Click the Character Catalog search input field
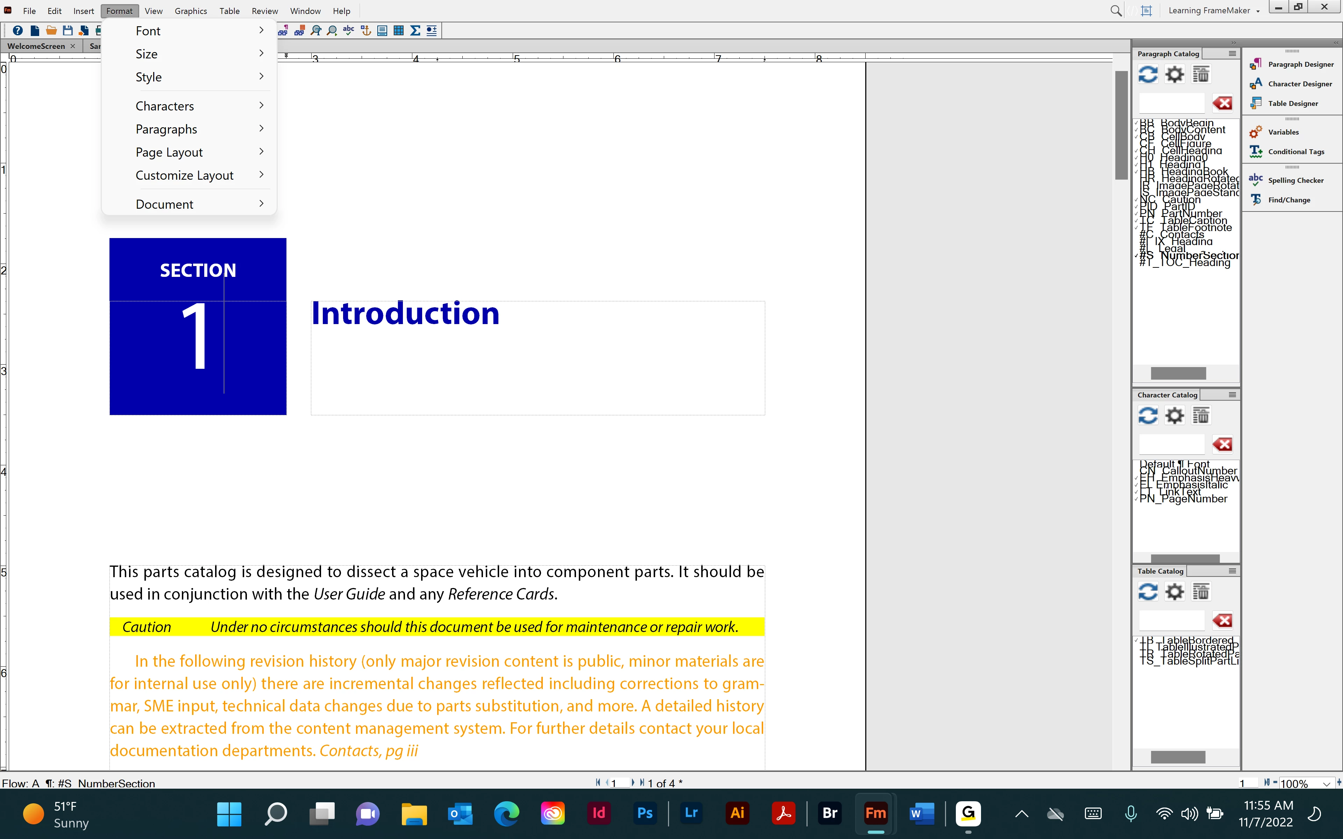1343x839 pixels. pos(1172,444)
